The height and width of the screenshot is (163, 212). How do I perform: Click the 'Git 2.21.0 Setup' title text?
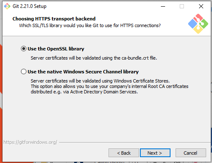29,6
